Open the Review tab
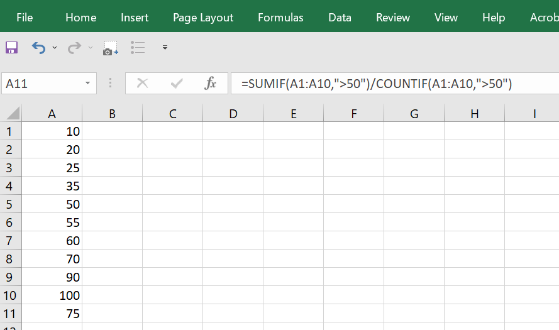559x330 pixels. coord(393,18)
